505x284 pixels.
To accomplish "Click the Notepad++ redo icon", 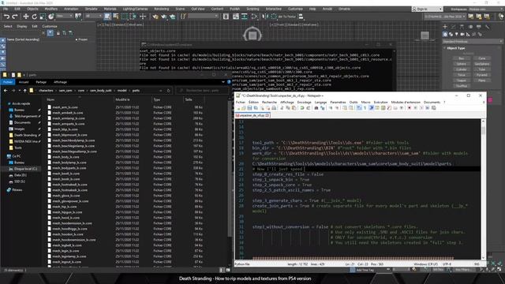I will click(x=309, y=108).
